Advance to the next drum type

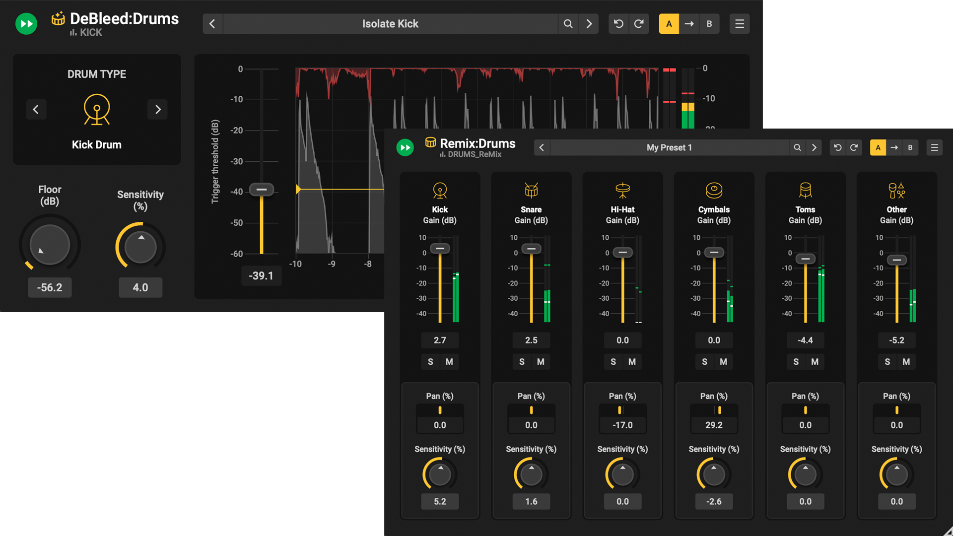[157, 109]
